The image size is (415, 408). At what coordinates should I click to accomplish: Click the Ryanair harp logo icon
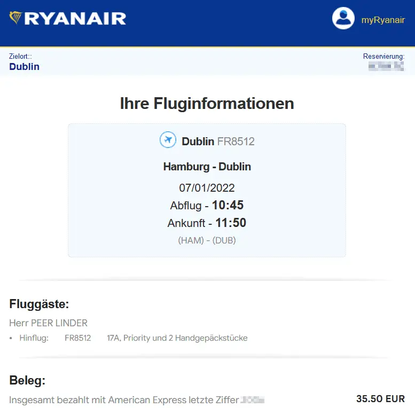point(16,18)
